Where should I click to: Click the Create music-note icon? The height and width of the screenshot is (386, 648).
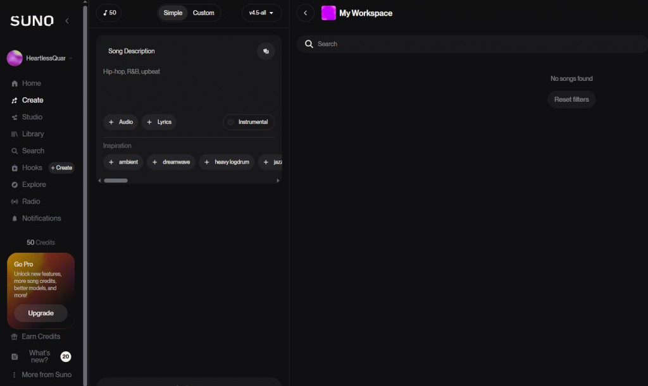(x=15, y=100)
